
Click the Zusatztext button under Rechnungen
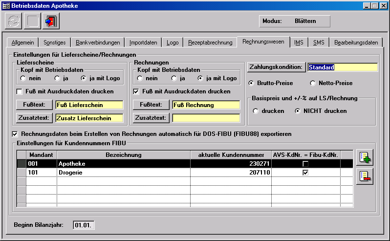(x=152, y=118)
